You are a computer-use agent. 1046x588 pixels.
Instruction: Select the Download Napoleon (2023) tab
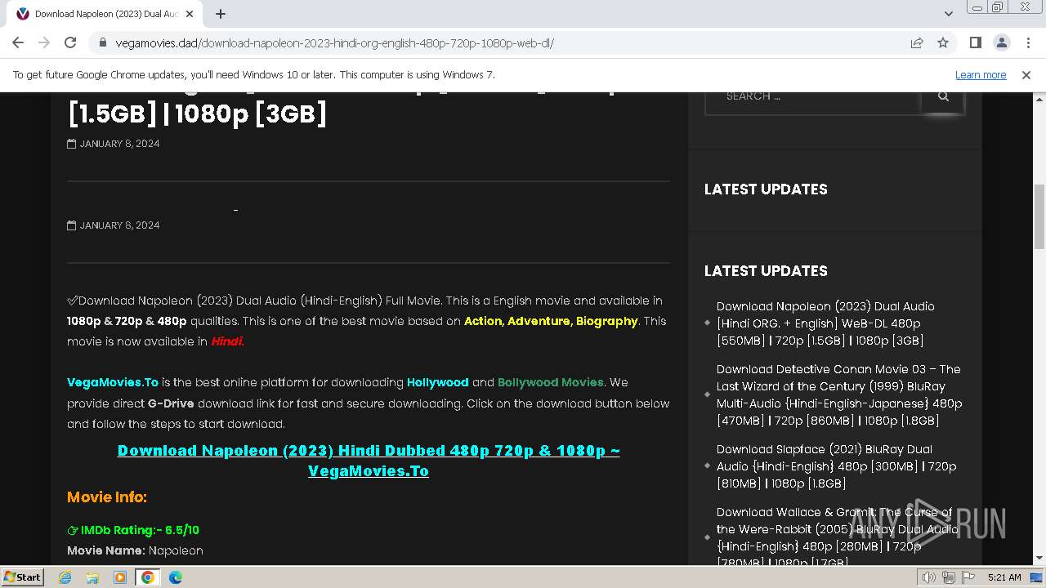click(106, 14)
